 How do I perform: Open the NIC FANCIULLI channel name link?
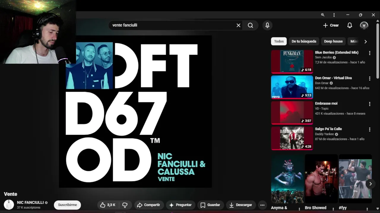[30, 202]
